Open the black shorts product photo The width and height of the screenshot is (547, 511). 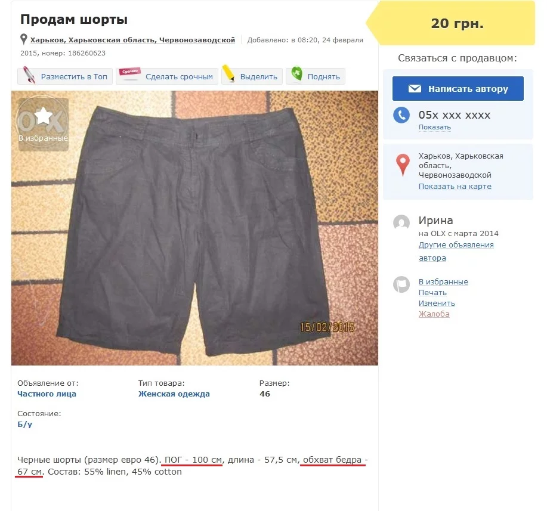click(194, 228)
